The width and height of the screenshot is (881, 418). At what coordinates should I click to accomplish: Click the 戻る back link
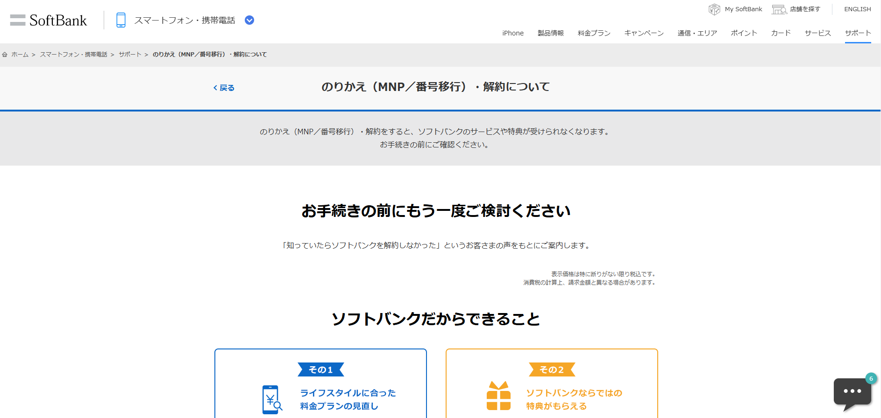point(224,88)
